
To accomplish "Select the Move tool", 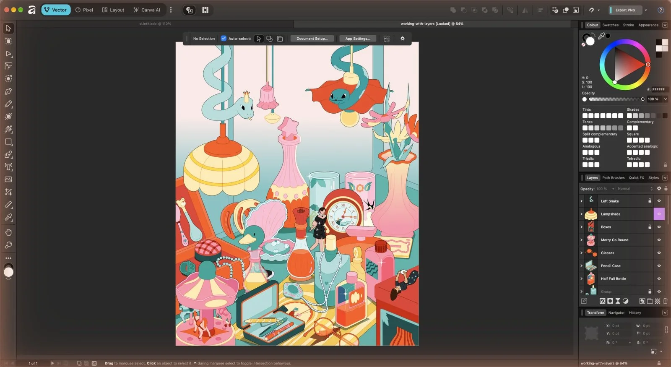I will point(8,28).
